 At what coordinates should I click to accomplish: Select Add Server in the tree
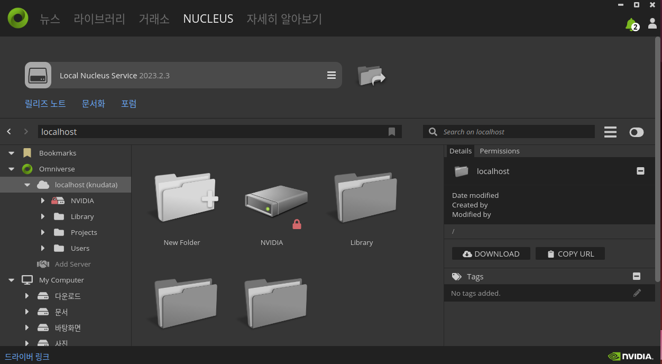coord(73,264)
